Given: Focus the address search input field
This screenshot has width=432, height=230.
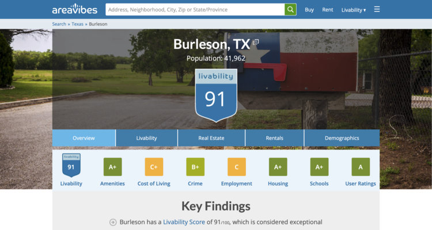Looking at the screenshot, I should click(x=195, y=10).
